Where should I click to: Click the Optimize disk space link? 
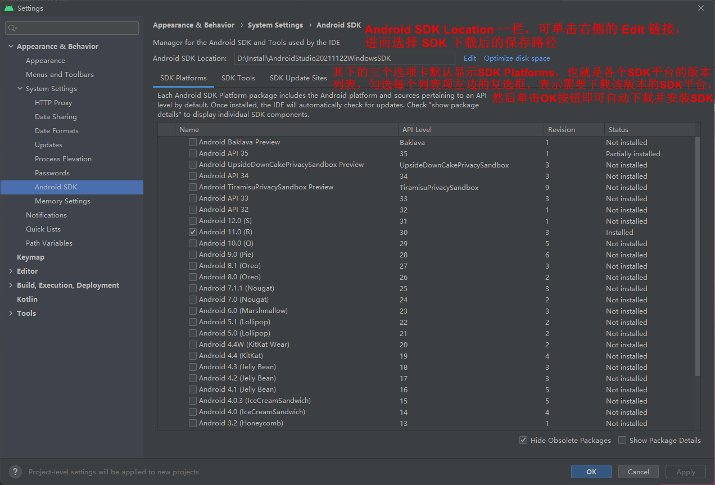click(x=517, y=58)
